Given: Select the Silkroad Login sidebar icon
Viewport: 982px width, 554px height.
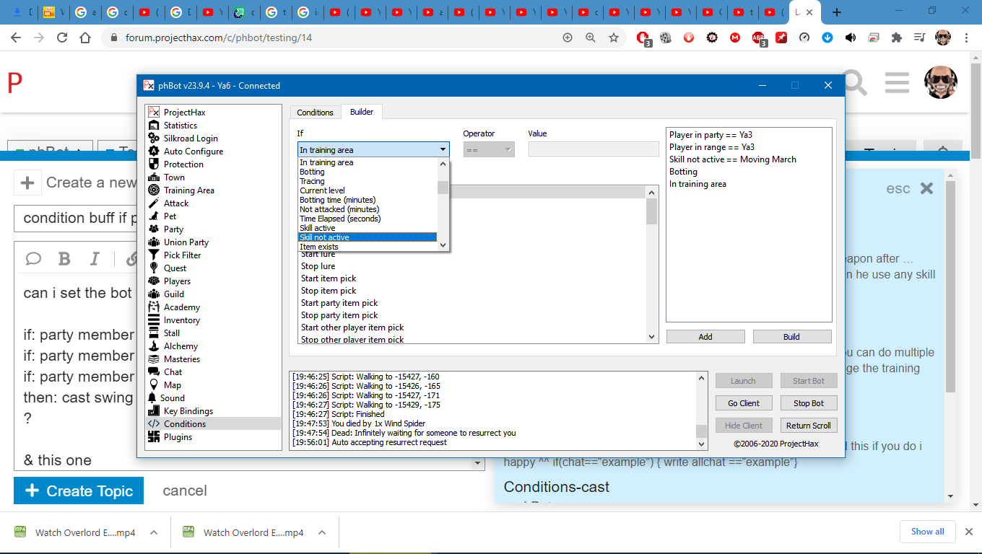Looking at the screenshot, I should 153,138.
